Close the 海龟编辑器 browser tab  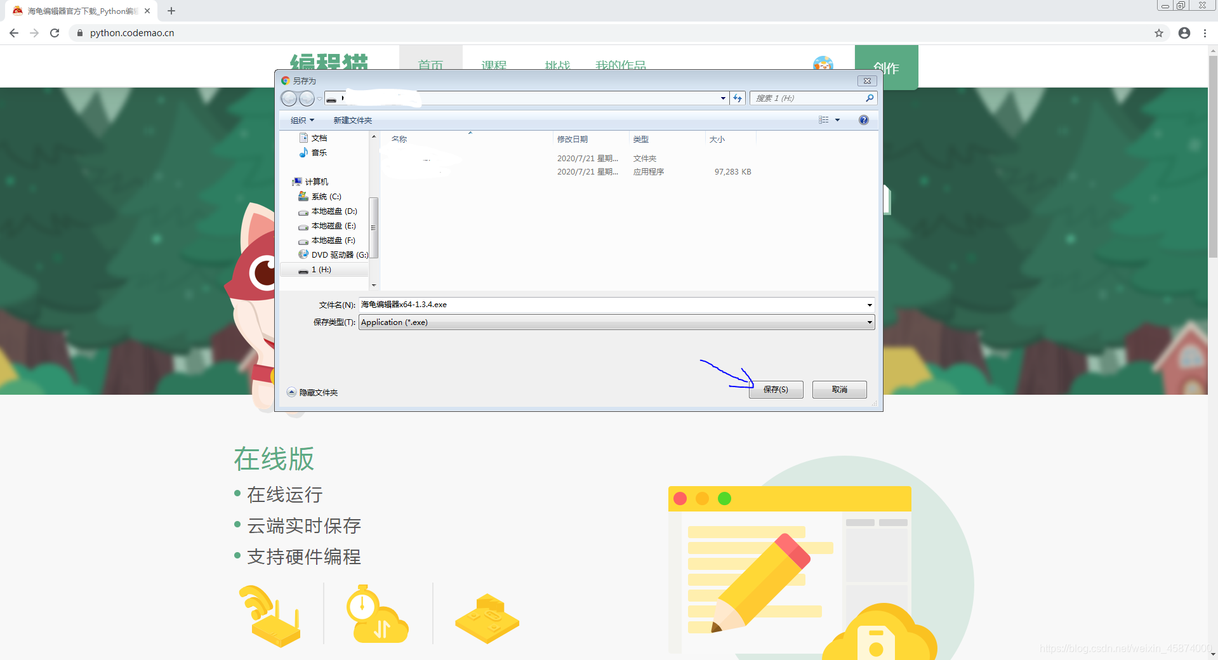point(147,11)
